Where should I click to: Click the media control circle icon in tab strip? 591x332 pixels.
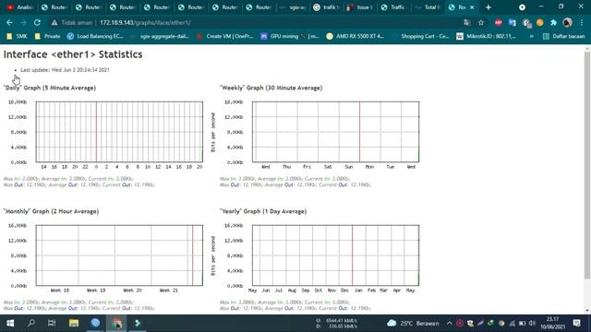point(522,7)
